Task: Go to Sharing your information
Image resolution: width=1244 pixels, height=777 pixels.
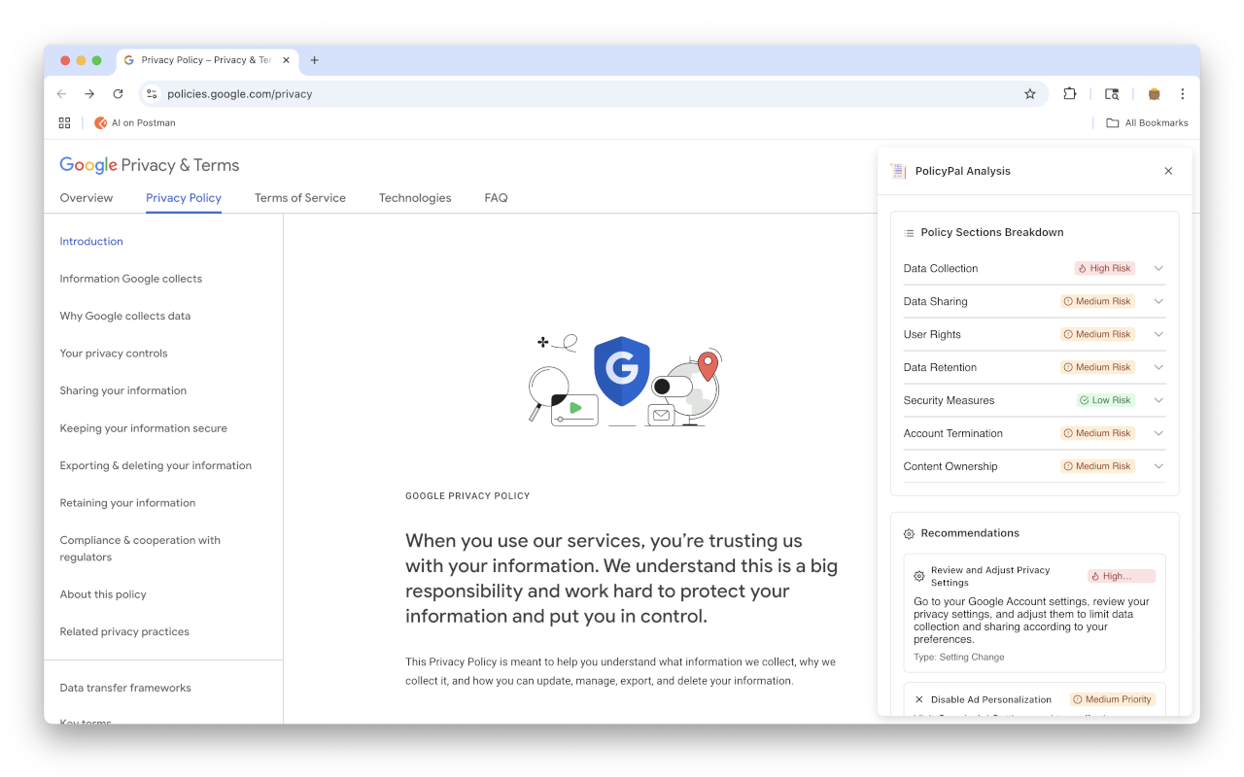Action: [x=123, y=391]
